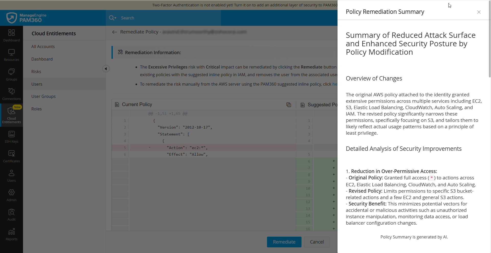Click the Remediate button
The height and width of the screenshot is (253, 491).
coord(284,242)
